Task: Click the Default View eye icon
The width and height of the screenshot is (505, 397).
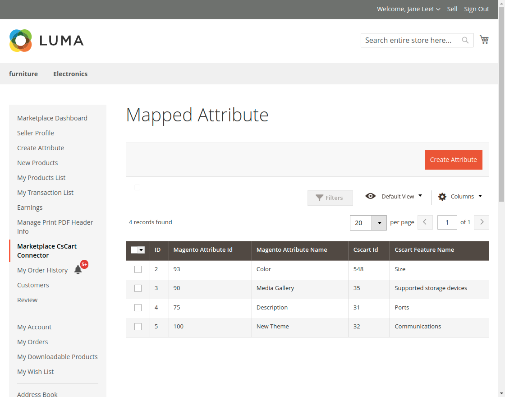Action: (371, 196)
